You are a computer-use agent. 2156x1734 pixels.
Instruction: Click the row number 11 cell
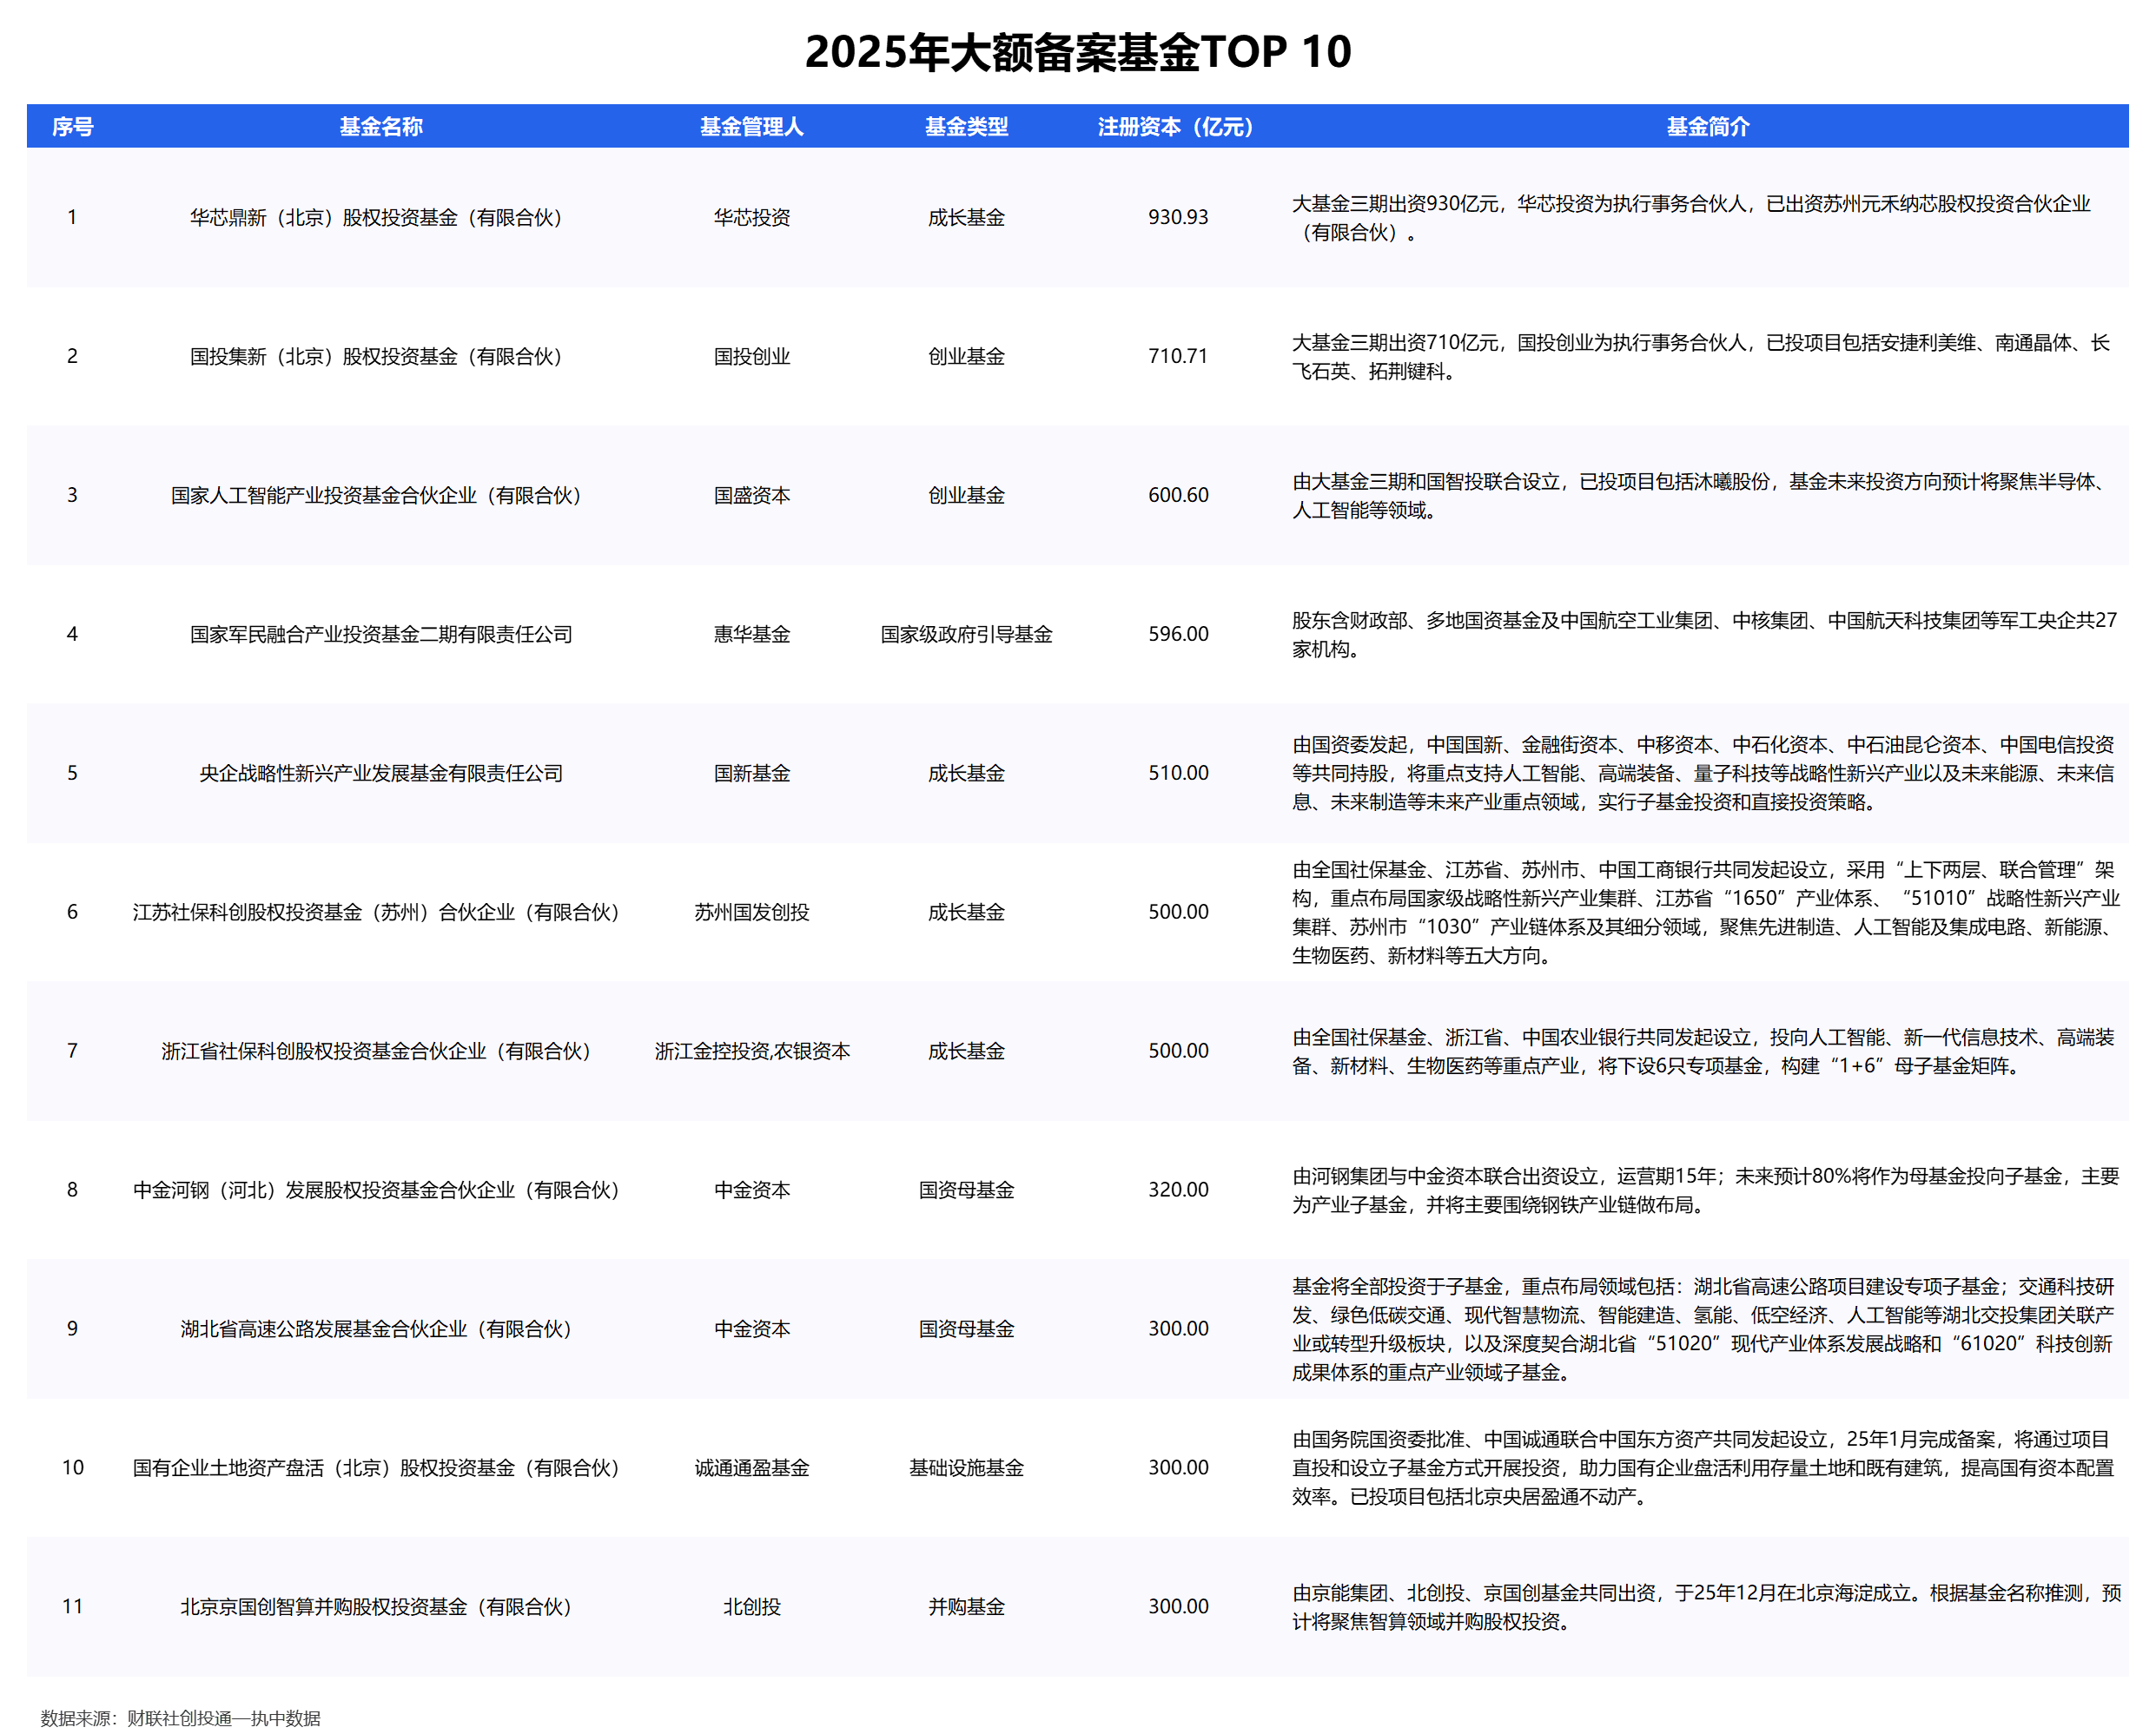click(72, 1607)
